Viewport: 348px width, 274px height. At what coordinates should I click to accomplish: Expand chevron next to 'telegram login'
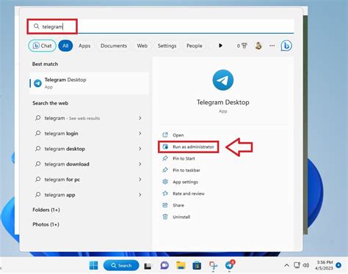point(140,133)
